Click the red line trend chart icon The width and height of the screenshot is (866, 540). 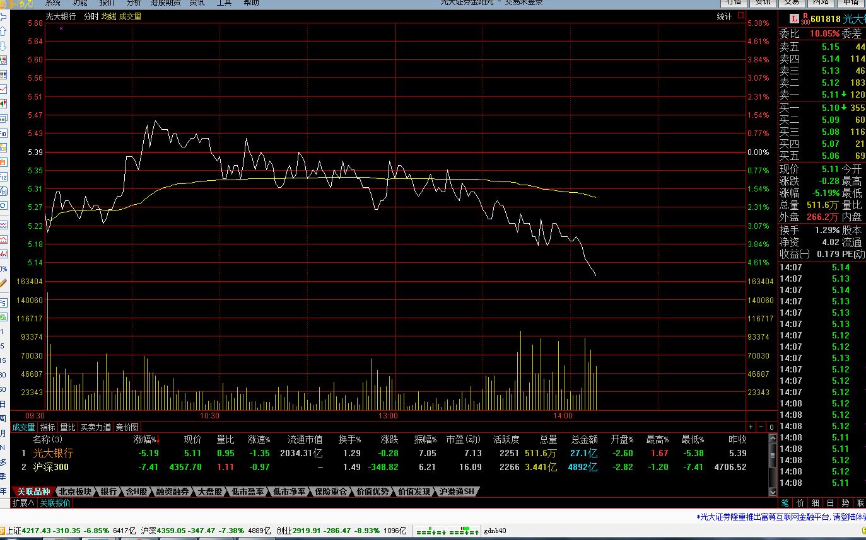click(3, 89)
